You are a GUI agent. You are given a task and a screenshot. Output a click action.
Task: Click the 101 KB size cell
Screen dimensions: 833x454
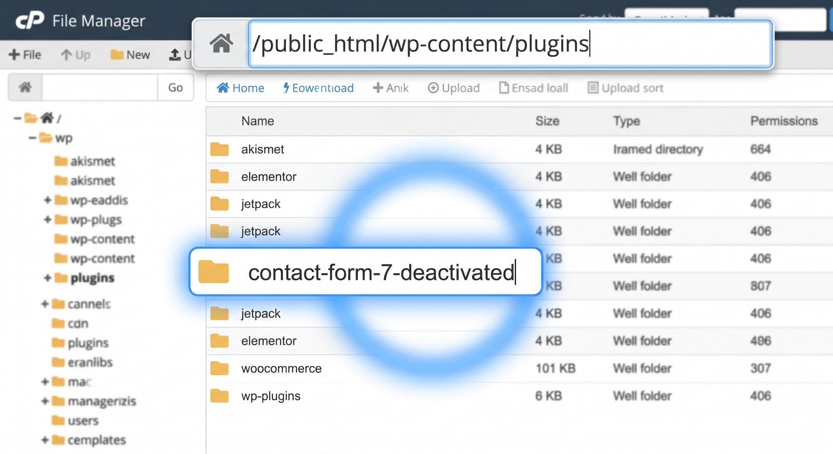tap(555, 368)
